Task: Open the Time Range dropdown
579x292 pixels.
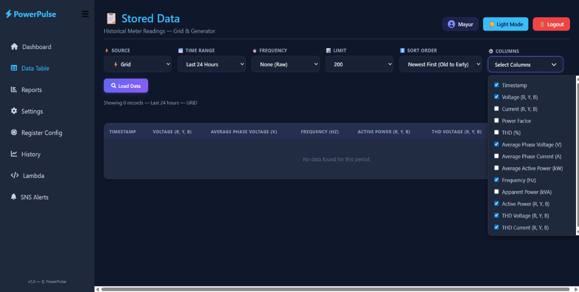Action: (212, 64)
